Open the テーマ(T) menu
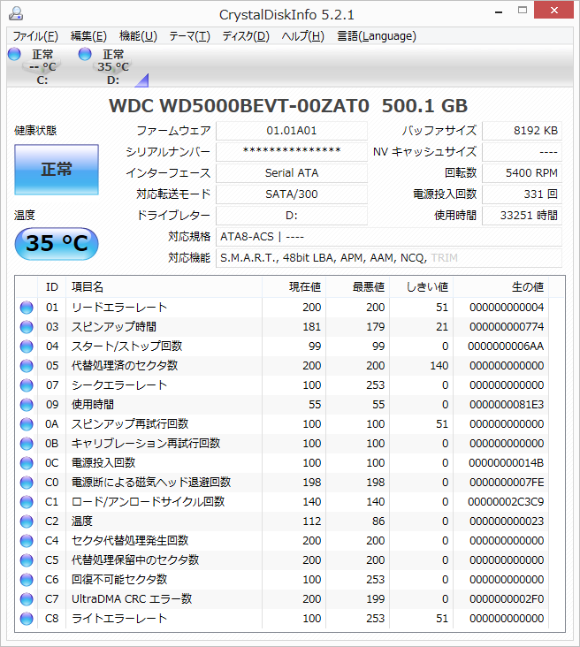580x647 pixels. tap(189, 36)
